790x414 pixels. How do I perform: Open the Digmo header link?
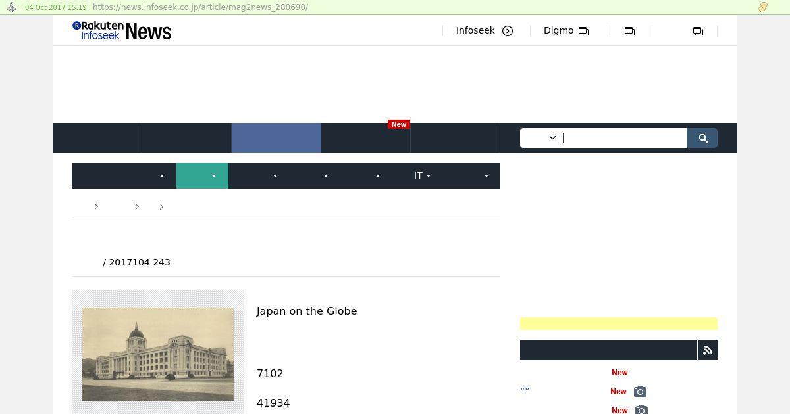(x=558, y=31)
